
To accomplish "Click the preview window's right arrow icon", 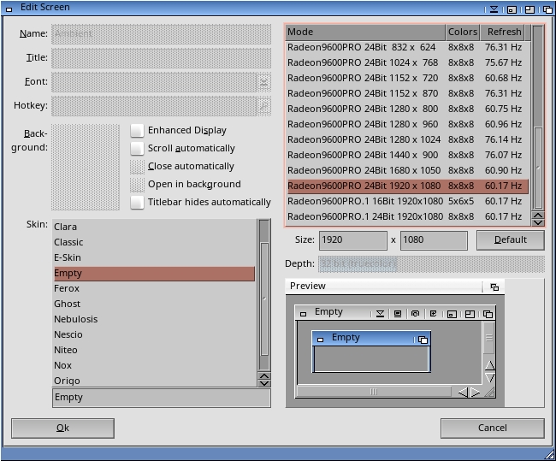I will (476, 393).
